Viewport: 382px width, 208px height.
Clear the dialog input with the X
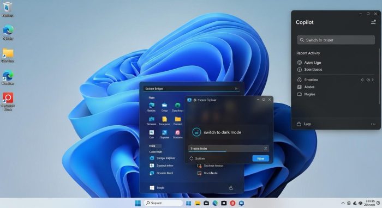pos(266,148)
